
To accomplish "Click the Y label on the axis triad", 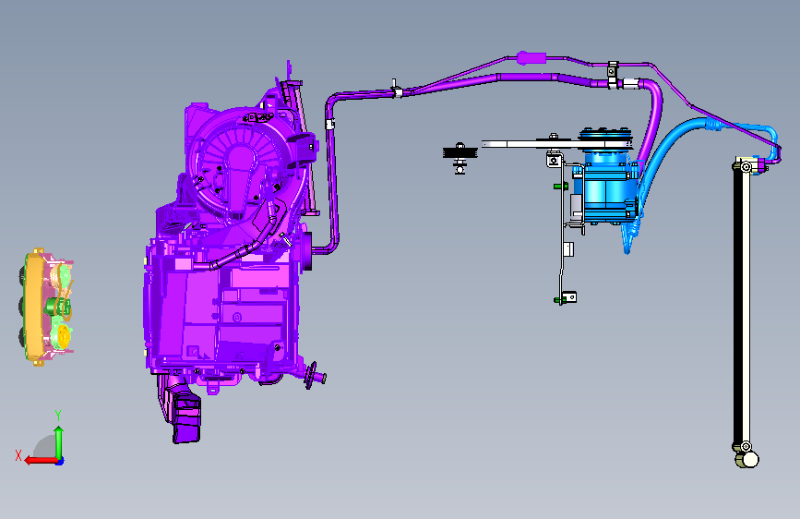I will coord(58,416).
